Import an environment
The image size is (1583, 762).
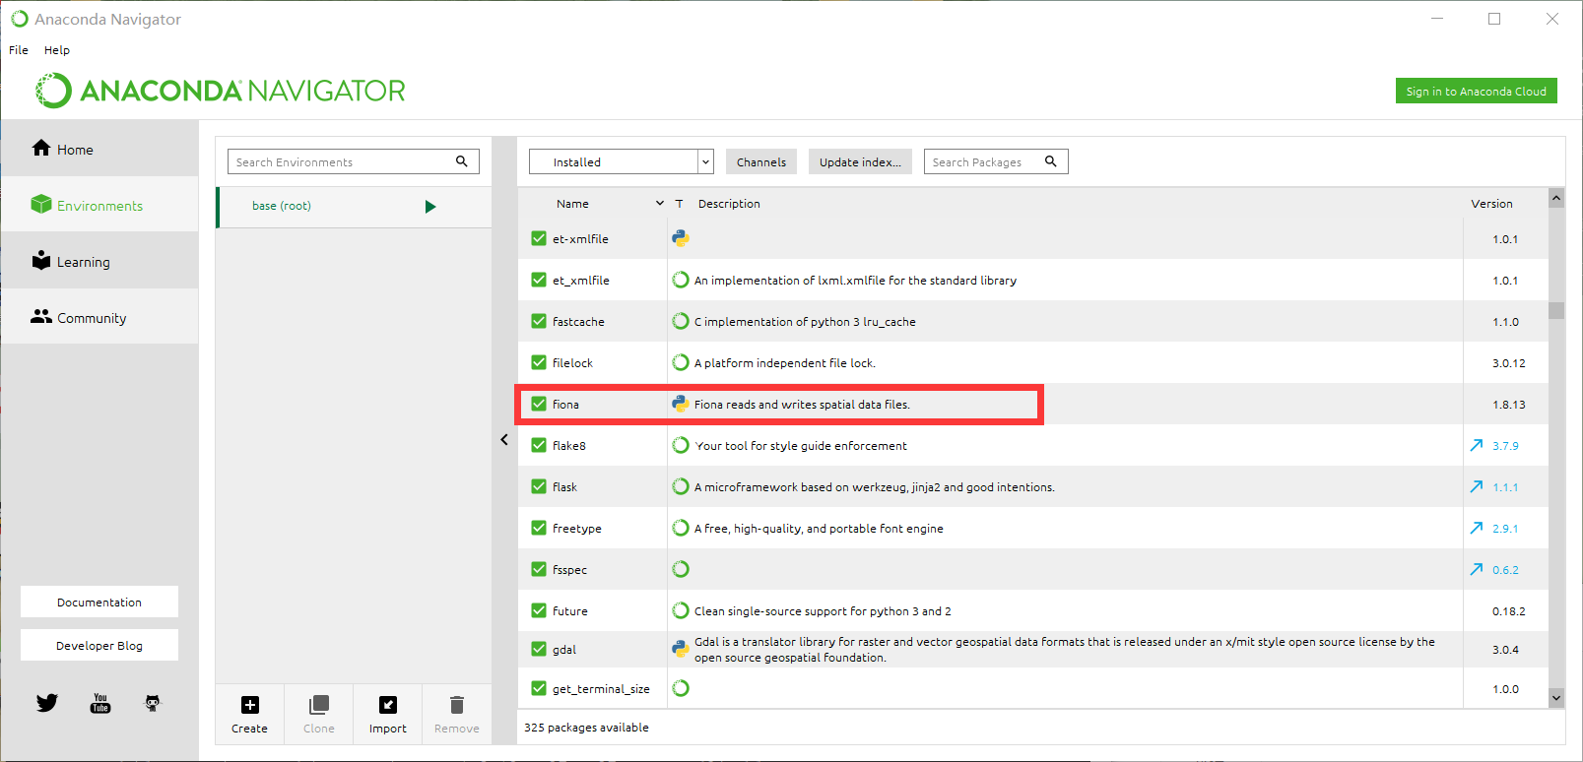[388, 714]
